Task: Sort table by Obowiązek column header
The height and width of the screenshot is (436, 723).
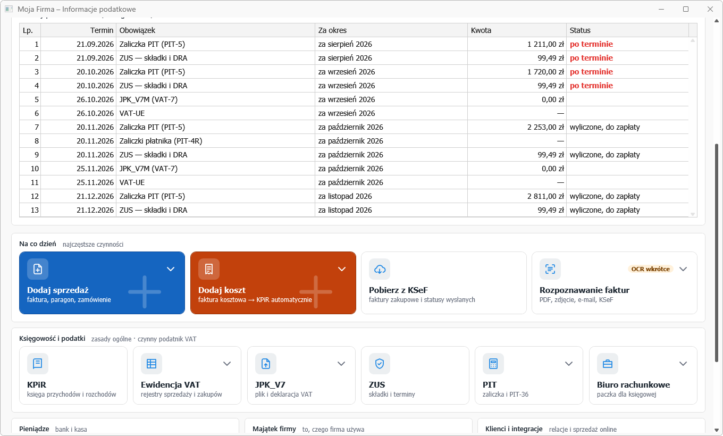Action: [x=216, y=30]
